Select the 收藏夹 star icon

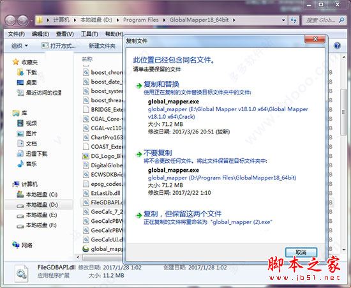point(16,62)
